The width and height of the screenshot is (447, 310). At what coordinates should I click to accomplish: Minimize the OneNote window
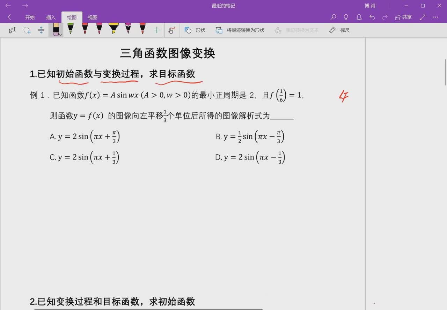coord(406,6)
